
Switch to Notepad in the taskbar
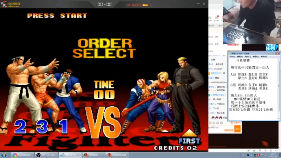pyautogui.click(x=70, y=155)
